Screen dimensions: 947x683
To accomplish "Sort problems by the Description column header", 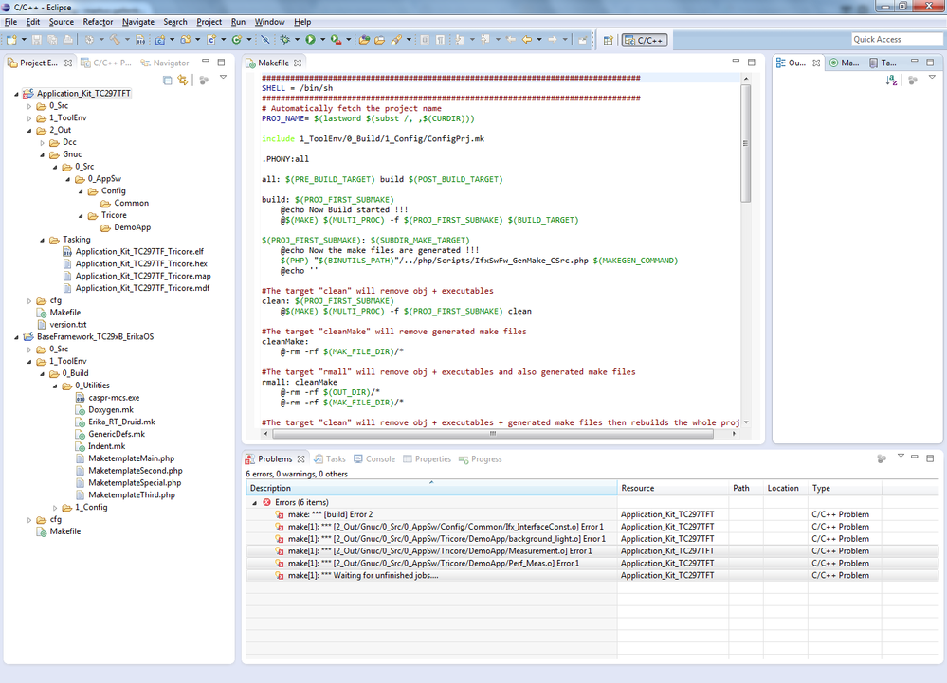I will click(432, 488).
